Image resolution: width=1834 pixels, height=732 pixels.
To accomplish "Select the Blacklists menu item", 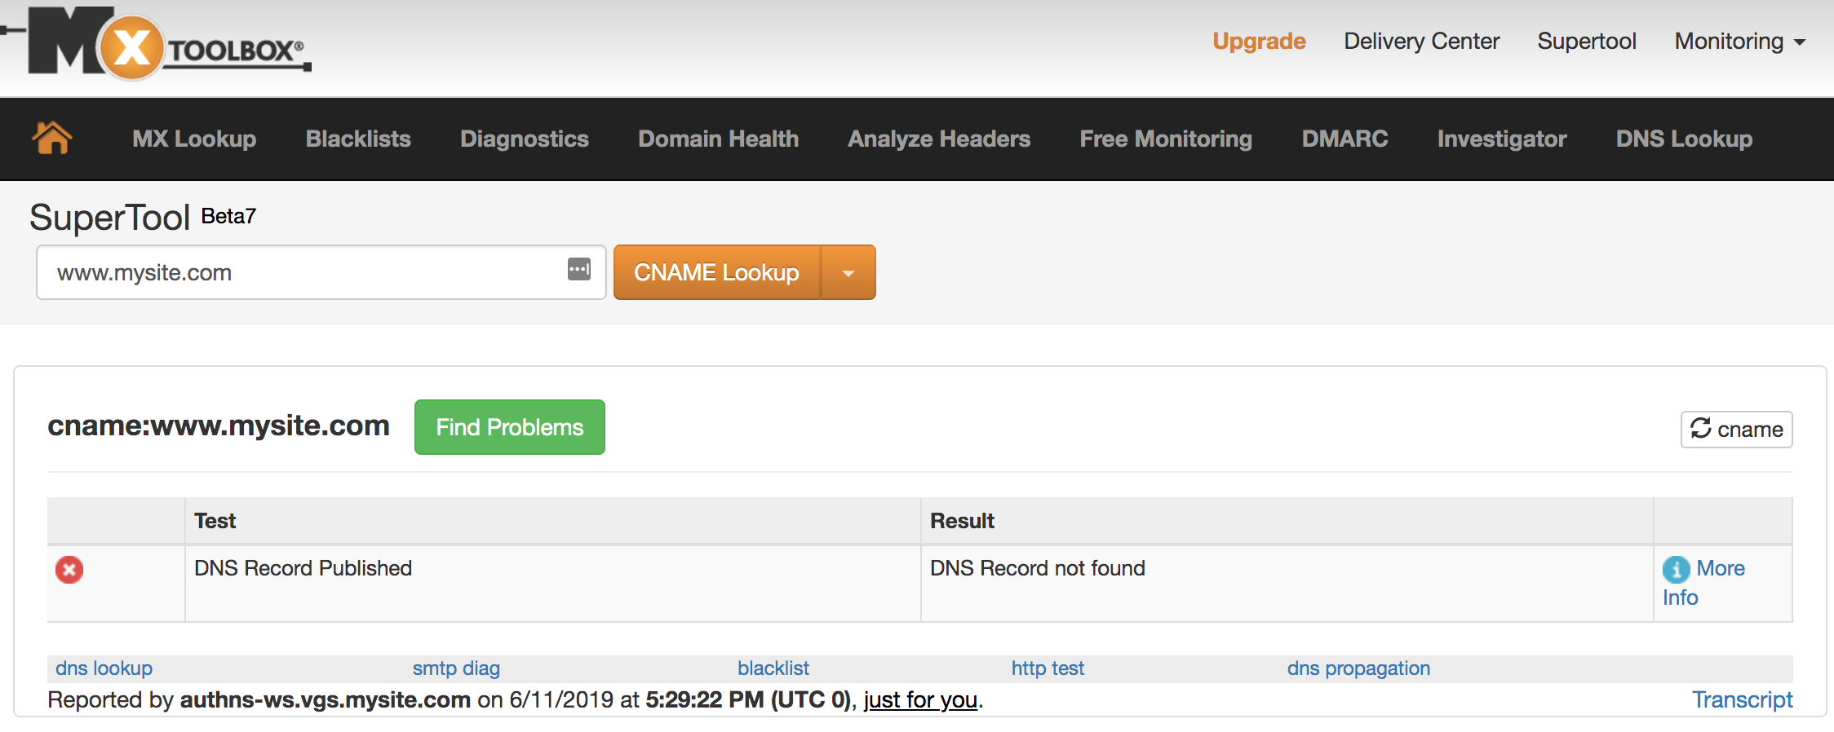I will [358, 139].
